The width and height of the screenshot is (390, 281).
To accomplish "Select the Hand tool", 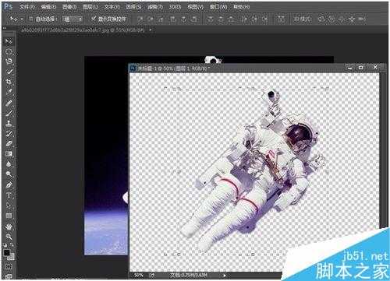I will (9, 227).
